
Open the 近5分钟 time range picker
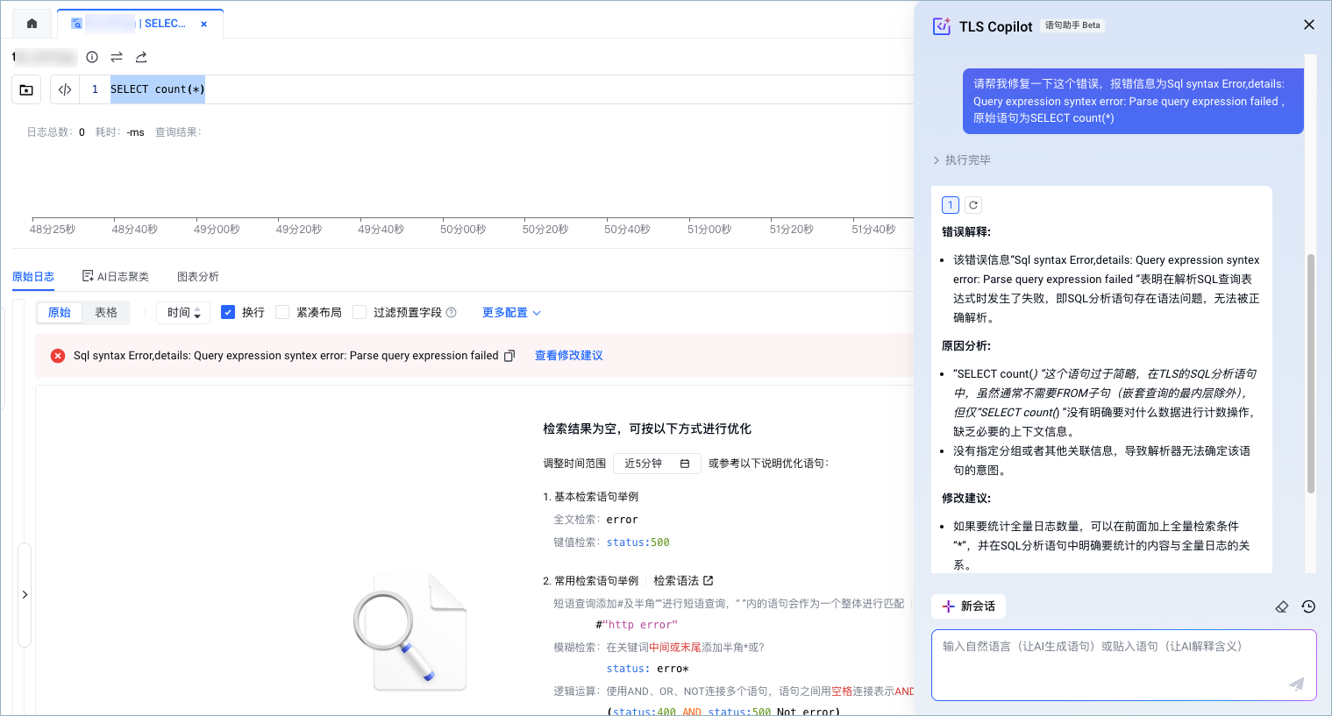(x=657, y=464)
